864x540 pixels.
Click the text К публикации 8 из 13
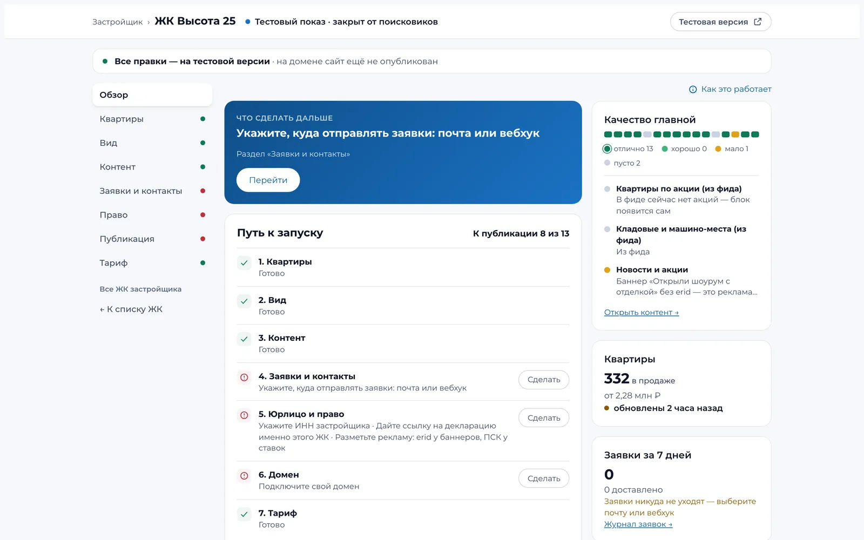(521, 234)
